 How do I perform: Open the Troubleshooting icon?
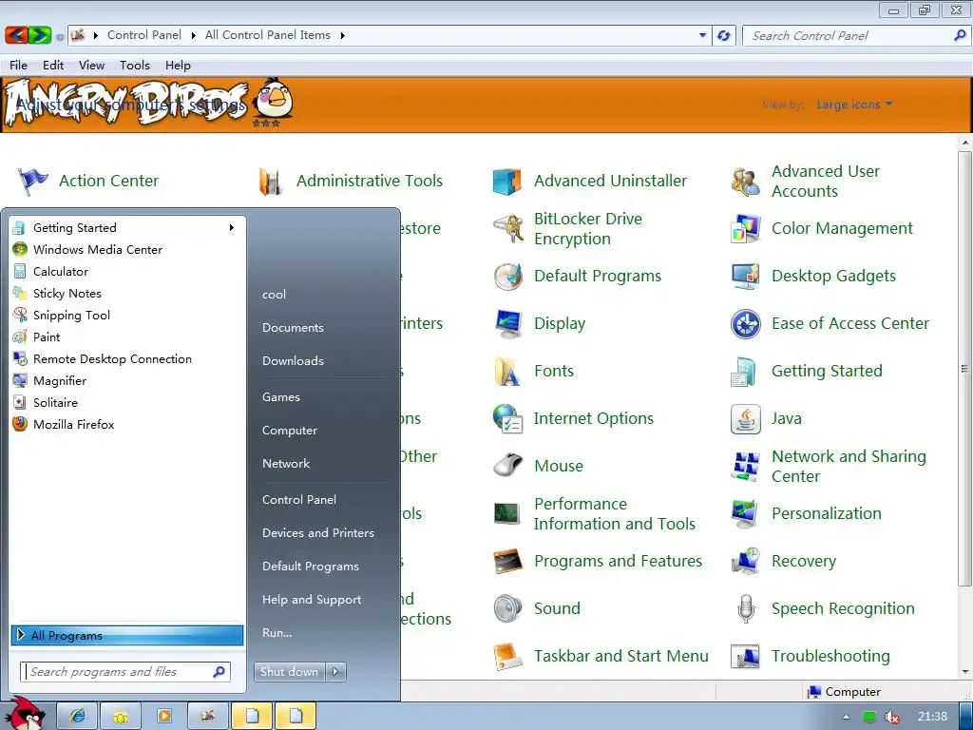(x=745, y=656)
